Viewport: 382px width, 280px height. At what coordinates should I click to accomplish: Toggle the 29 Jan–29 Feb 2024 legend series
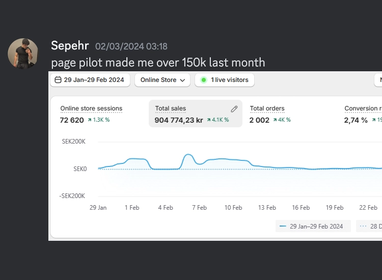pos(313,226)
